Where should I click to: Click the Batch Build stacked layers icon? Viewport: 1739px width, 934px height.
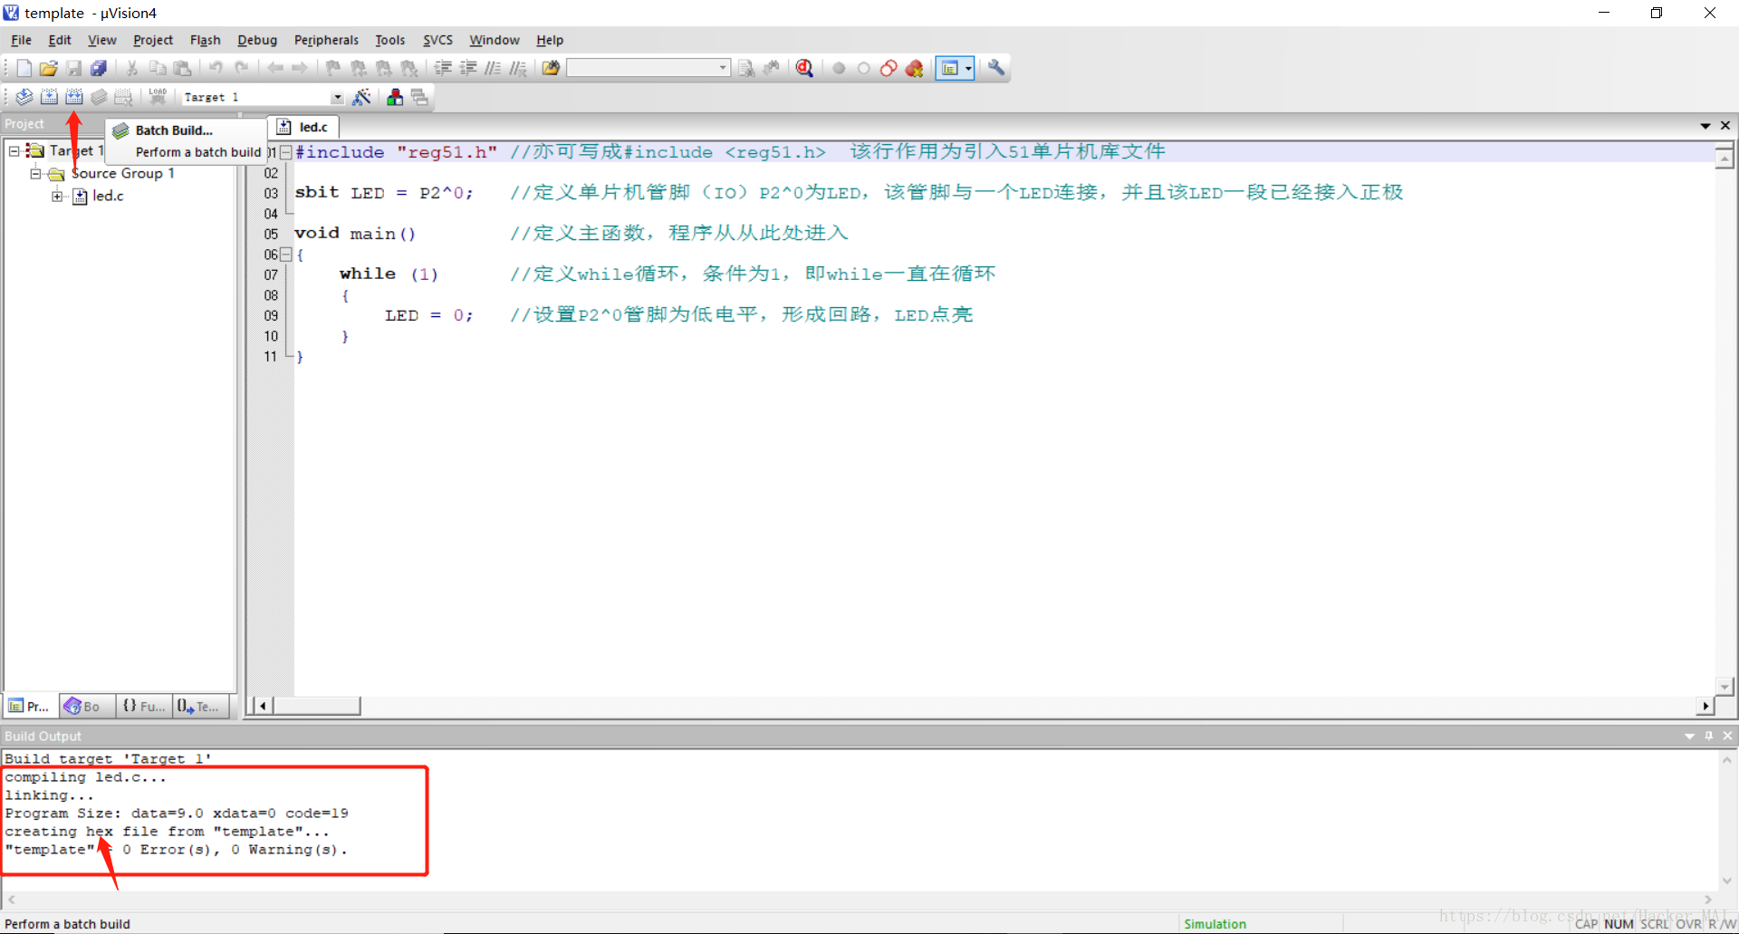pos(99,97)
